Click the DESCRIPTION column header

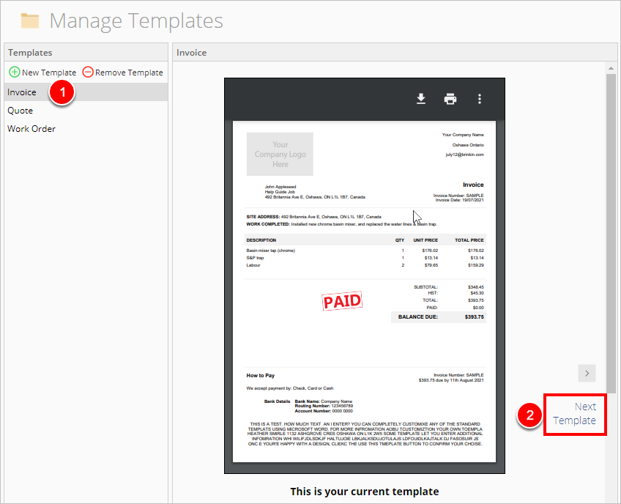[x=261, y=240]
